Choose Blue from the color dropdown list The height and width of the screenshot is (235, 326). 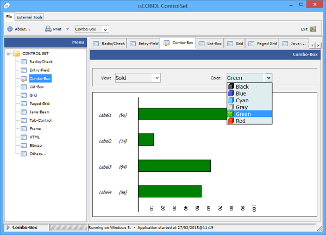click(x=241, y=94)
